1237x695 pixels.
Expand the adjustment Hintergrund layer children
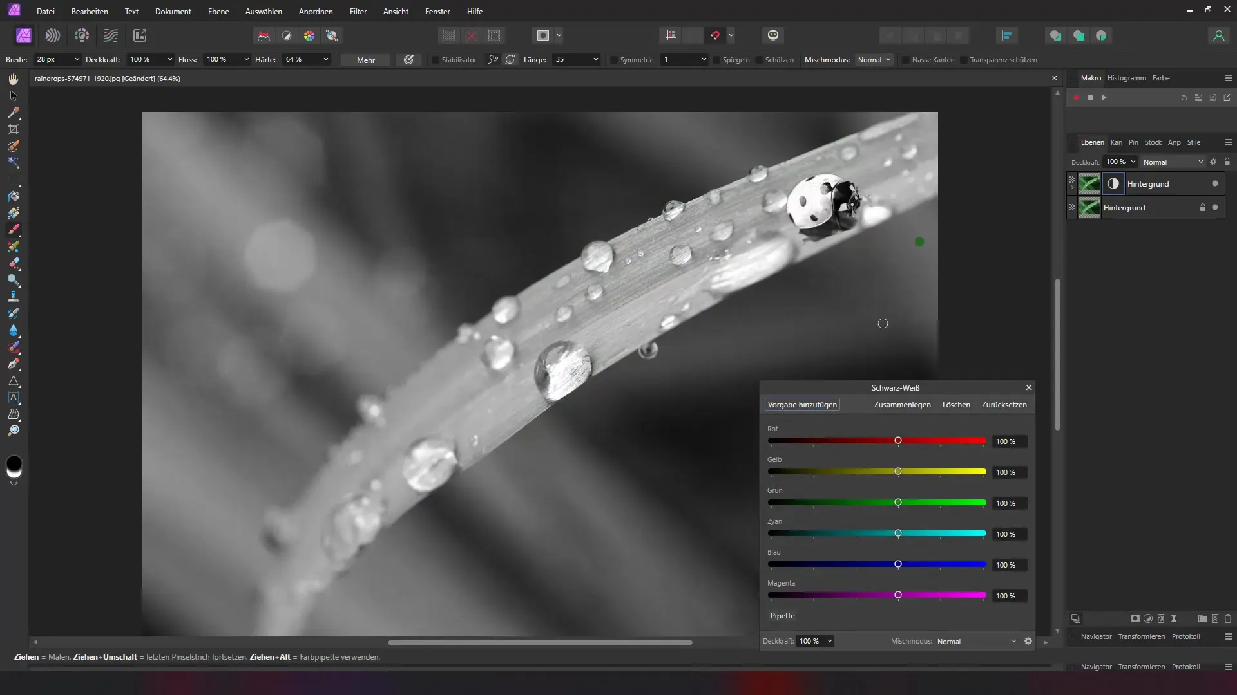click(1072, 187)
